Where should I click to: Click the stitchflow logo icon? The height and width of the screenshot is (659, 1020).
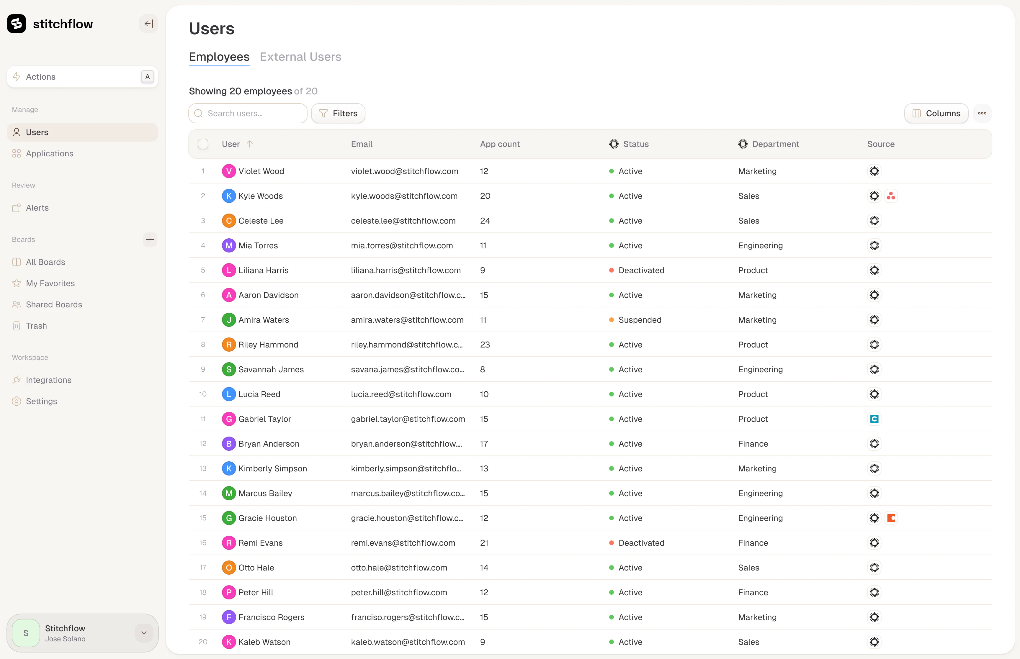click(x=17, y=24)
